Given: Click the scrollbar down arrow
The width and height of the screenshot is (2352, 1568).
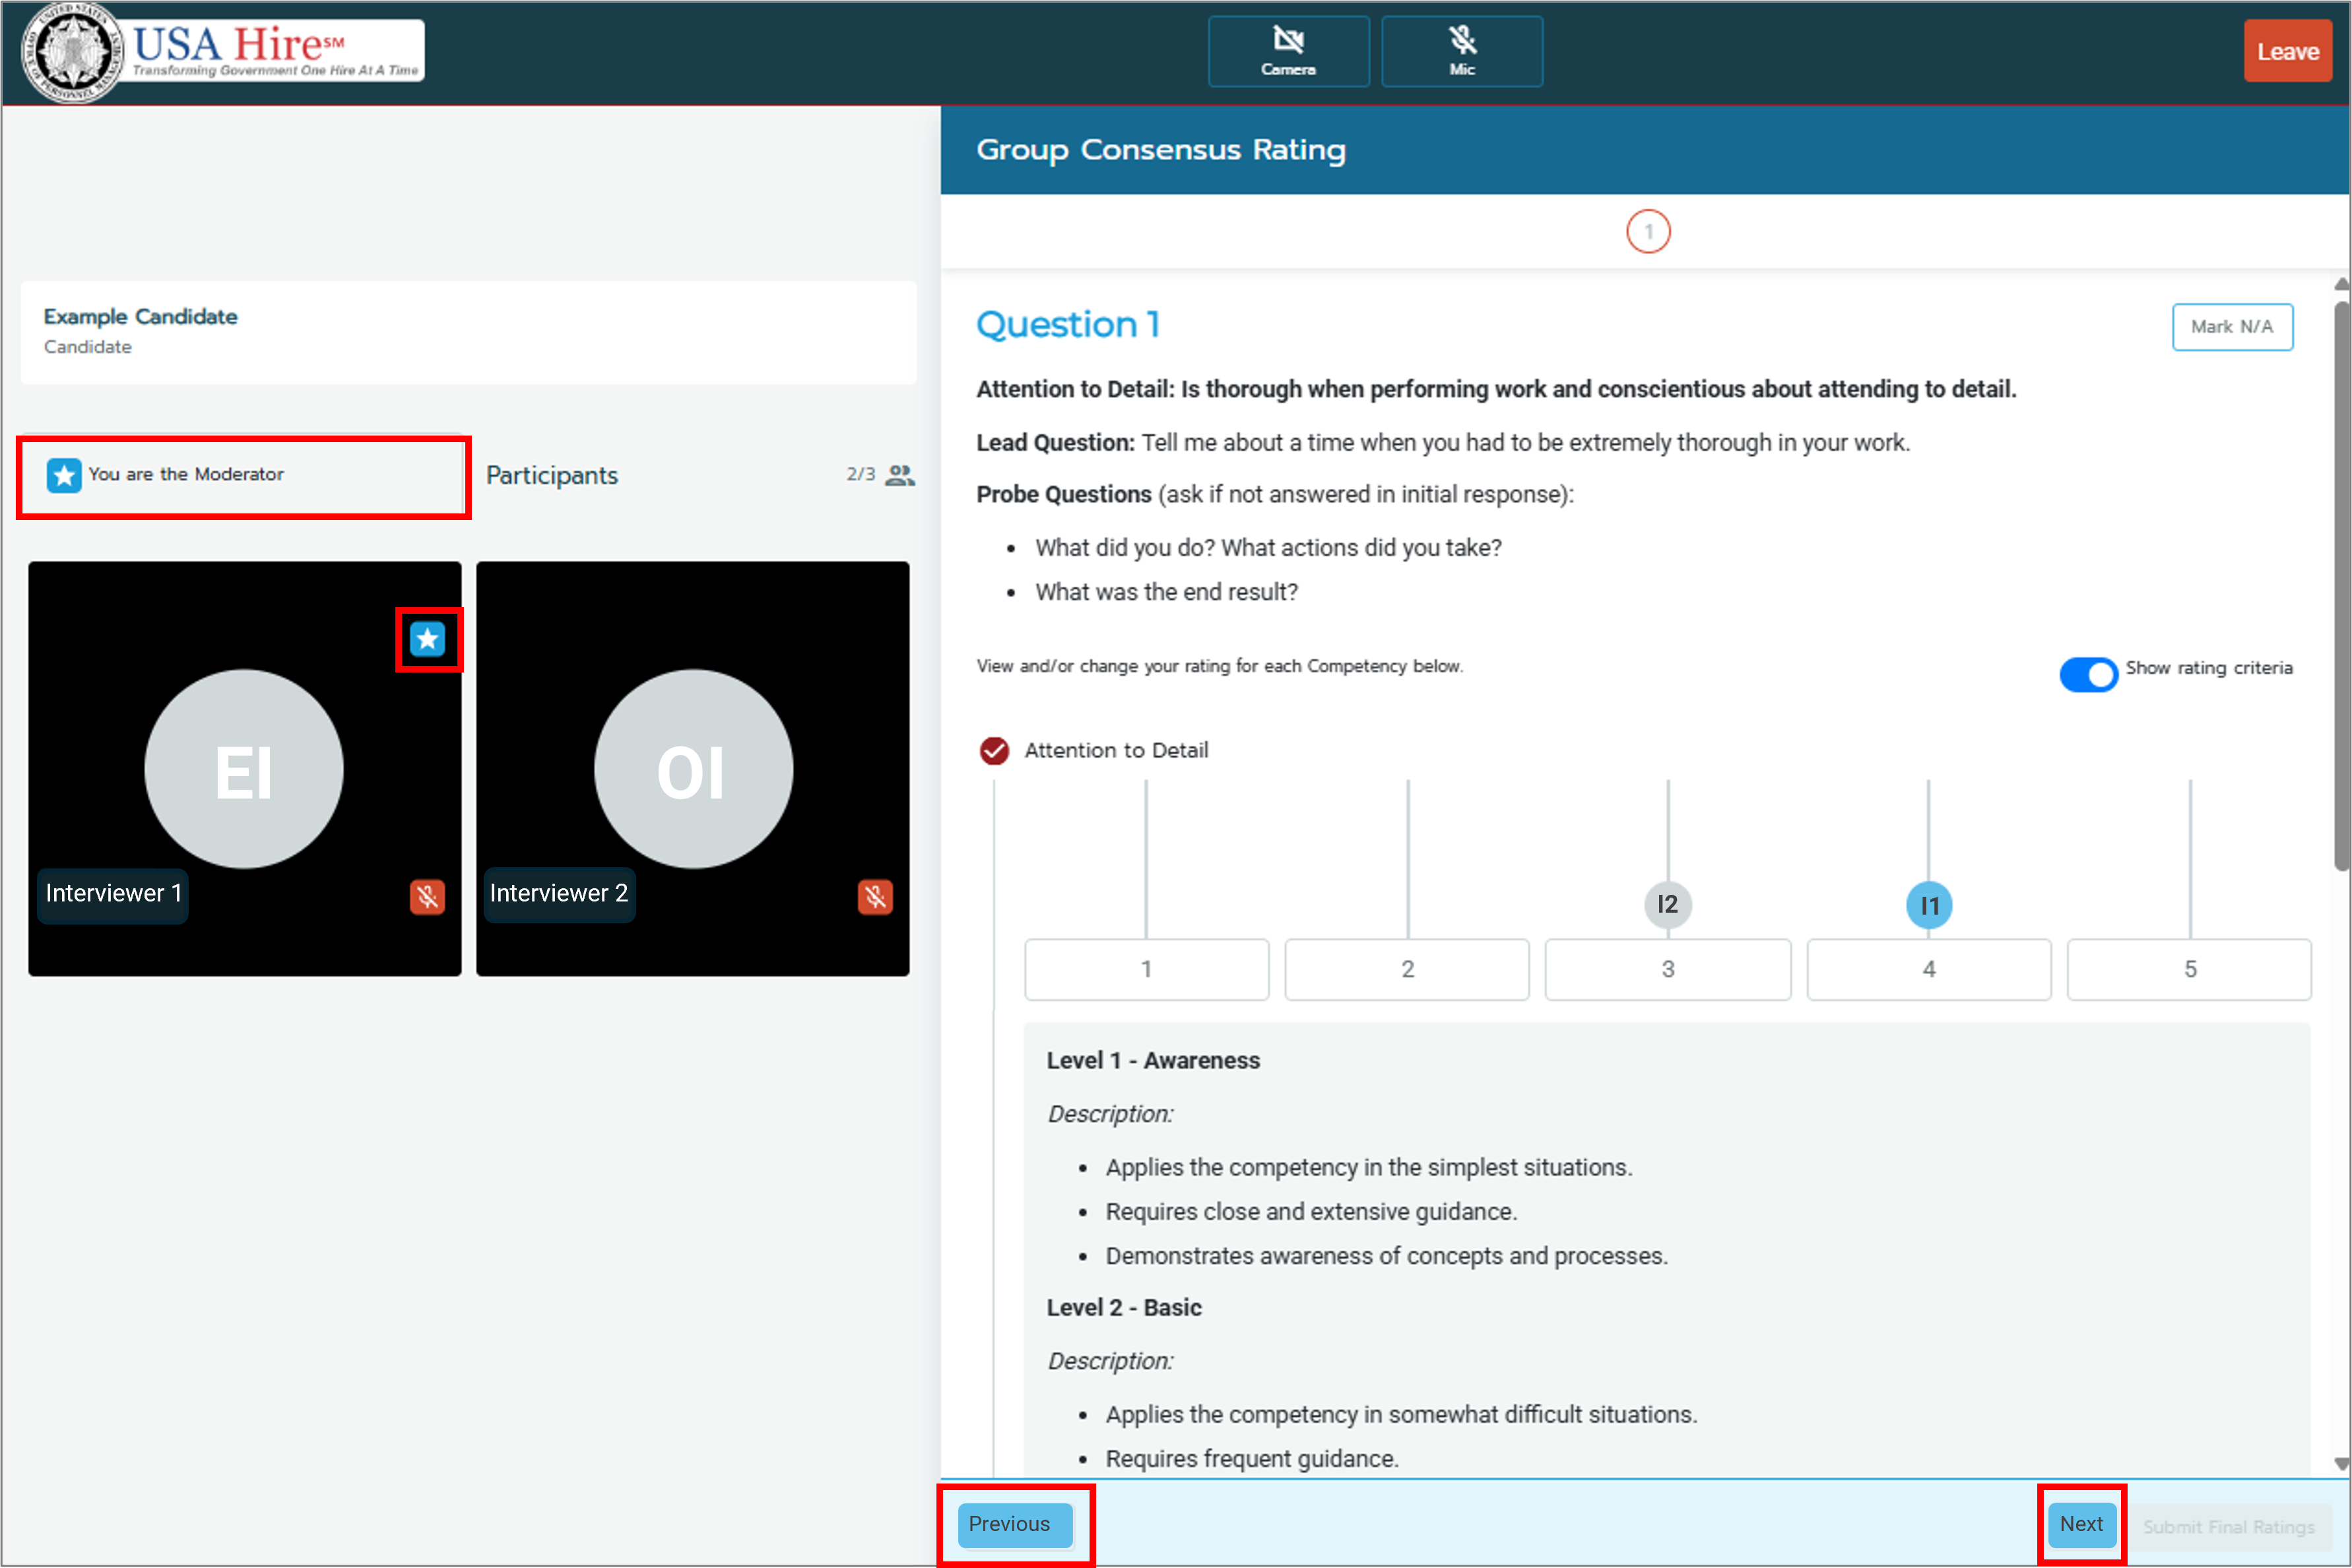Looking at the screenshot, I should pyautogui.click(x=2341, y=1463).
